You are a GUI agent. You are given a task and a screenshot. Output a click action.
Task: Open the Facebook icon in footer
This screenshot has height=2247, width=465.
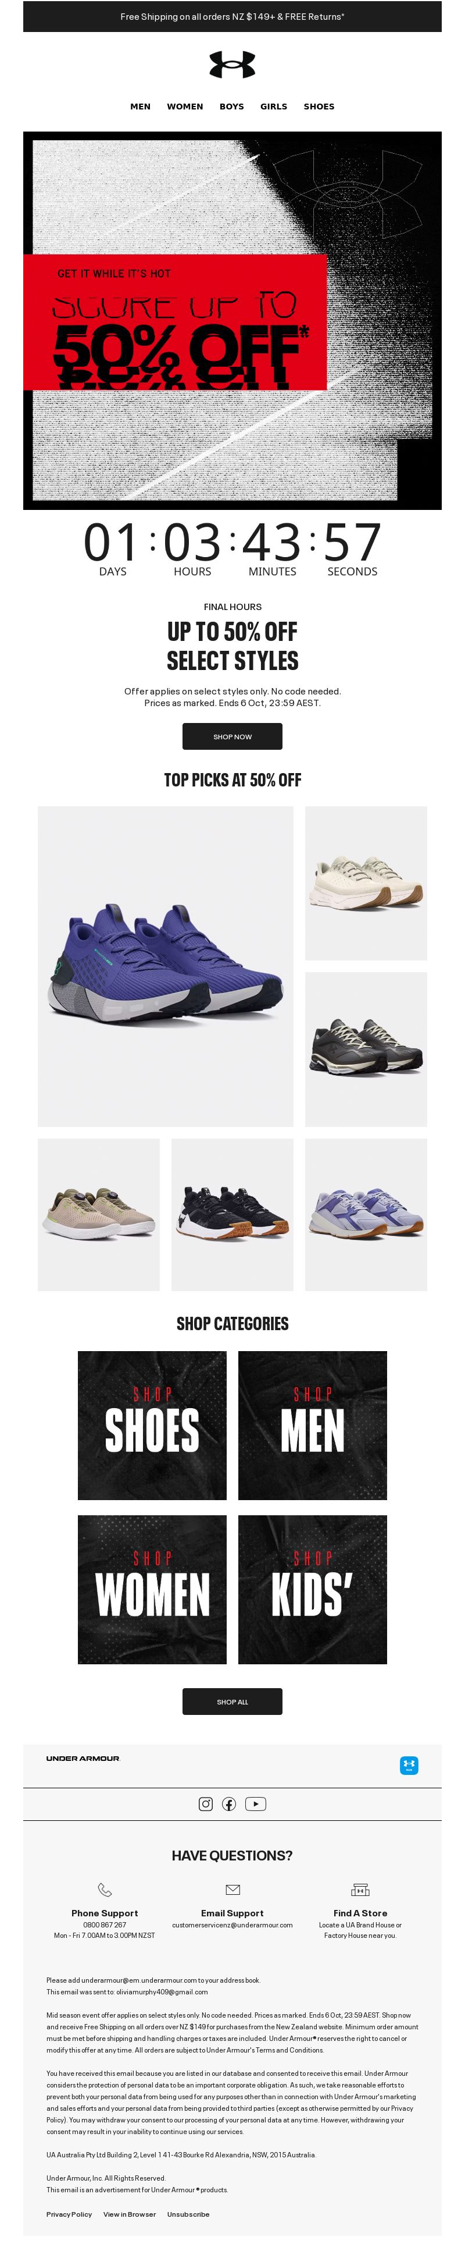[229, 1804]
